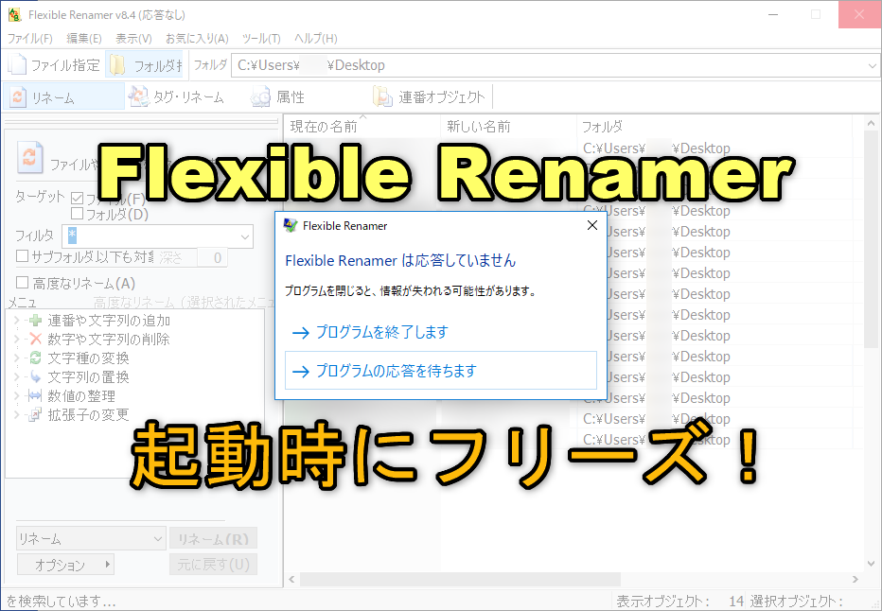Click the Rename tab icon

coord(18,97)
